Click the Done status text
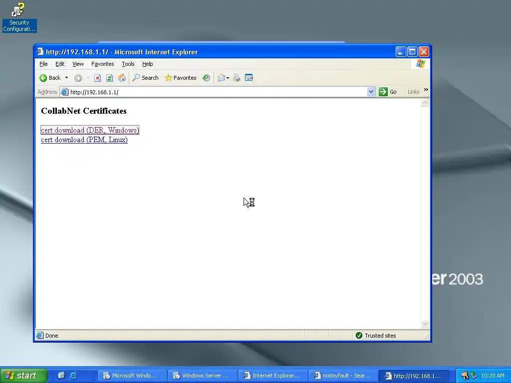 (x=51, y=336)
